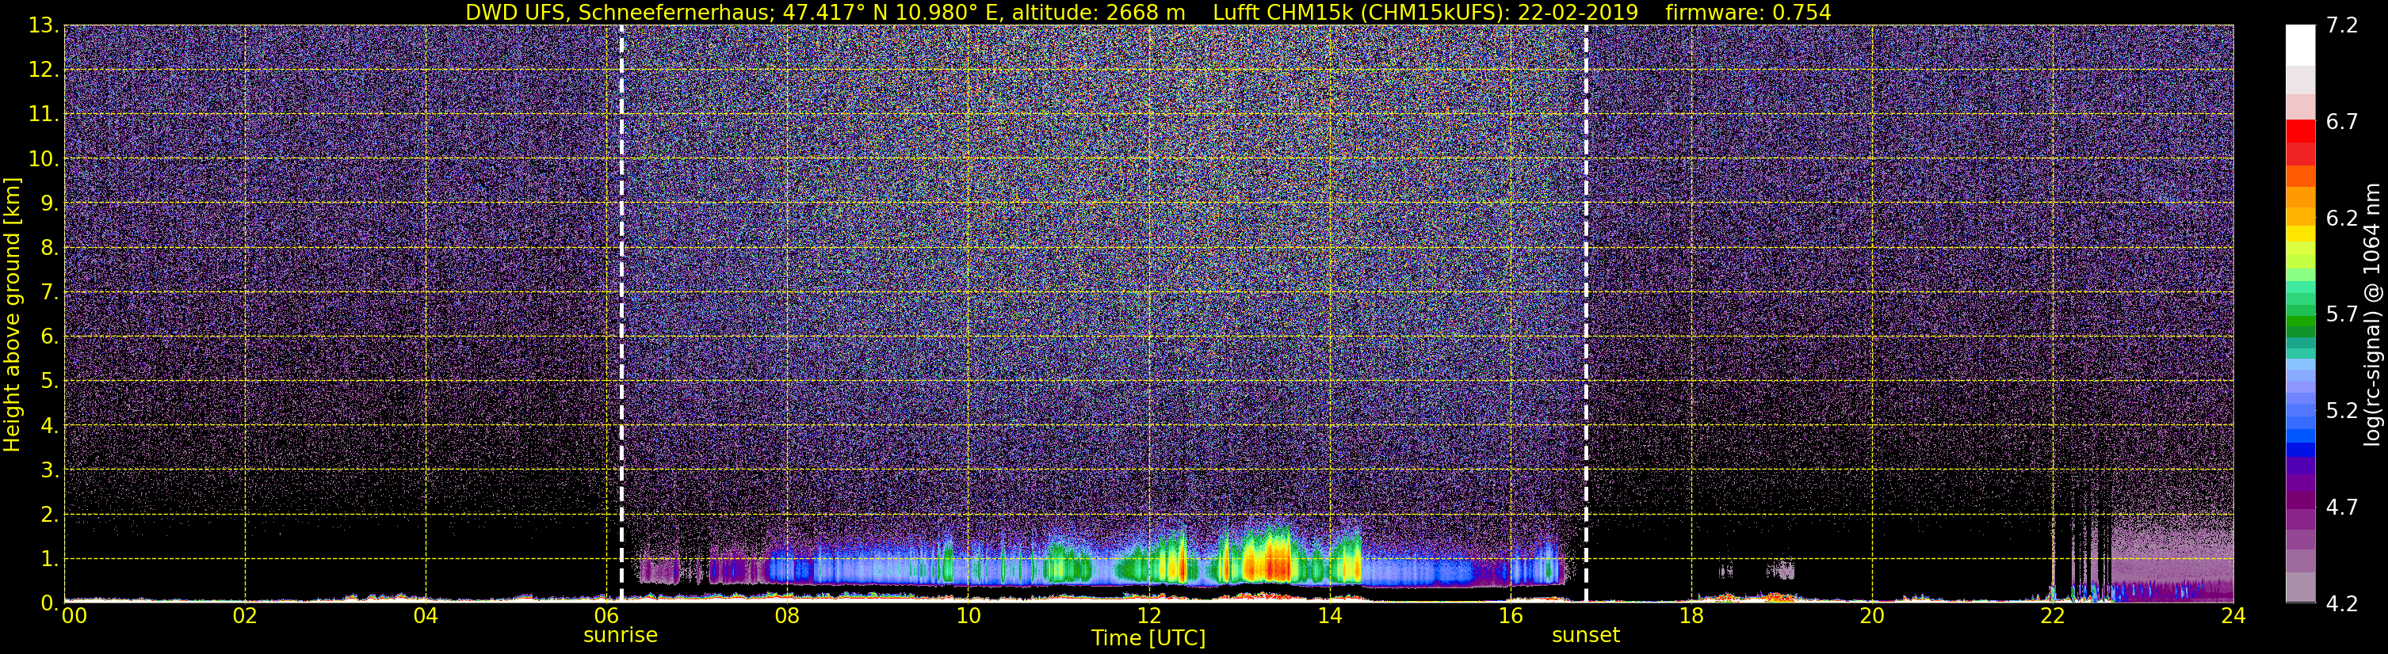Click the 'sunset' label below the axis
2388x654 pixels.
[x=1586, y=636]
